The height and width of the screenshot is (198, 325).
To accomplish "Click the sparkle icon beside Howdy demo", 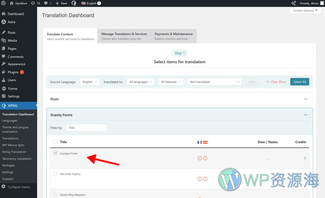I will click(293, 3).
